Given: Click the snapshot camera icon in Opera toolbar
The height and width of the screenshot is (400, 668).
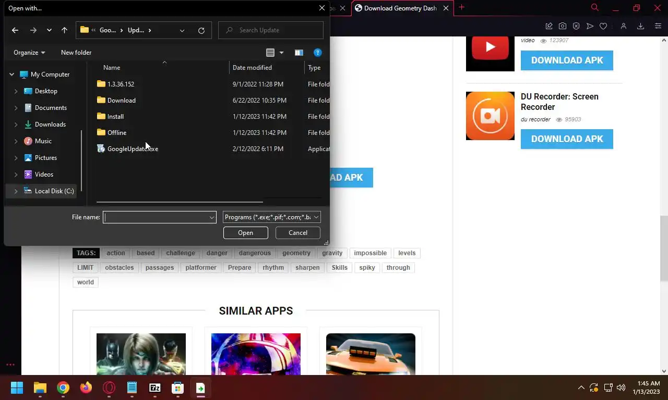Looking at the screenshot, I should coord(563,26).
